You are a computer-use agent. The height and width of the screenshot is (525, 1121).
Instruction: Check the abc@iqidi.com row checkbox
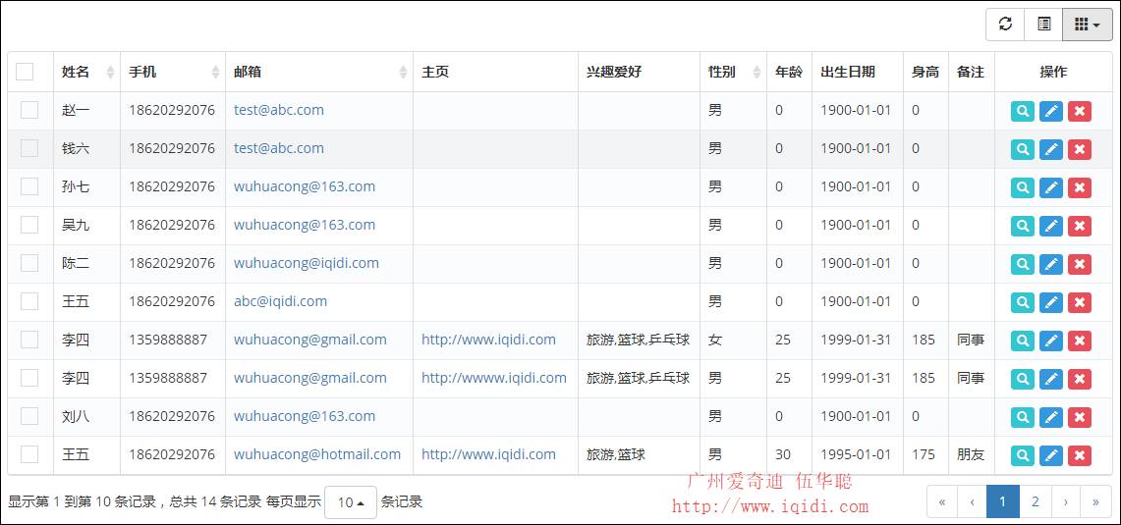click(29, 301)
